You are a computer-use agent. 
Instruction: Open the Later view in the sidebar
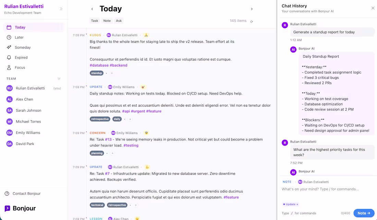coord(19,37)
